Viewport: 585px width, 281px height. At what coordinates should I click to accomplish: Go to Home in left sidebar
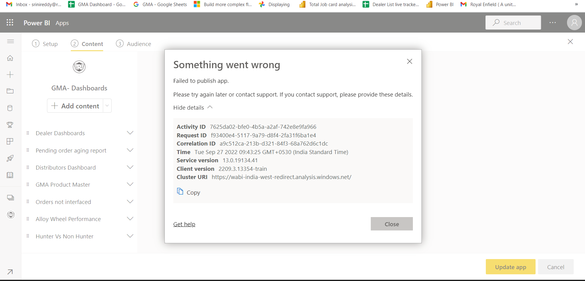click(10, 58)
